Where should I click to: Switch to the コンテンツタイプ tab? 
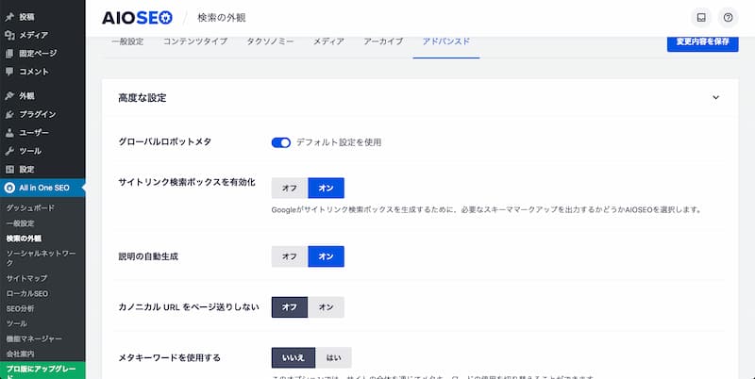pyautogui.click(x=195, y=41)
